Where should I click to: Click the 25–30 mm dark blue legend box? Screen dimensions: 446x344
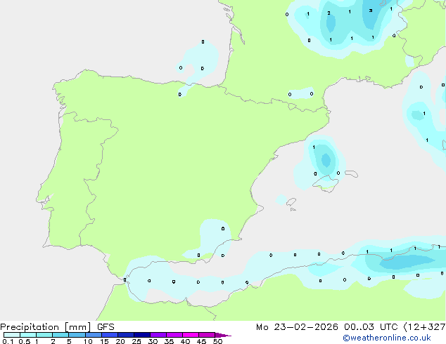click(142, 335)
